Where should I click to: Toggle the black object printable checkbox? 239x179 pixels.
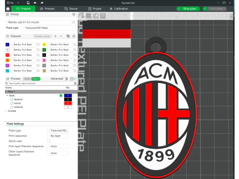click(61, 95)
